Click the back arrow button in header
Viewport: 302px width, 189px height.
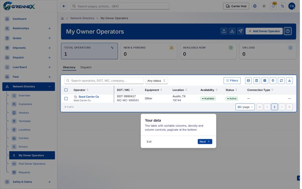pyautogui.click(x=64, y=6)
